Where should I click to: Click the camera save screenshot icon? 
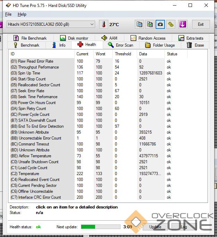[x=160, y=24]
